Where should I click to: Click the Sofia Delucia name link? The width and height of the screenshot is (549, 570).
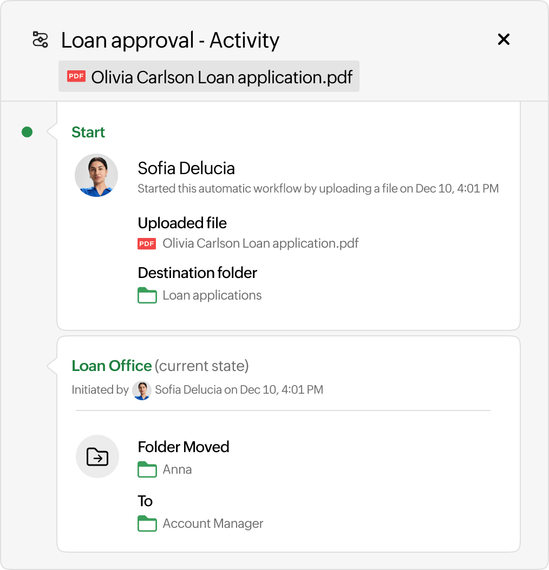186,168
